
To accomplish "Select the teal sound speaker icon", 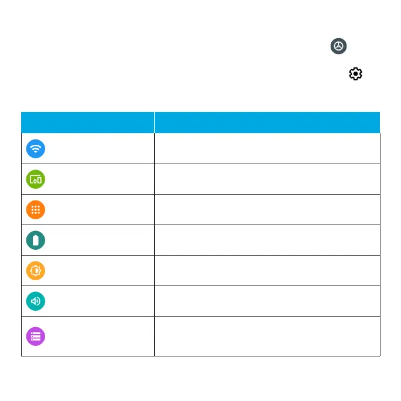I will pos(36,301).
